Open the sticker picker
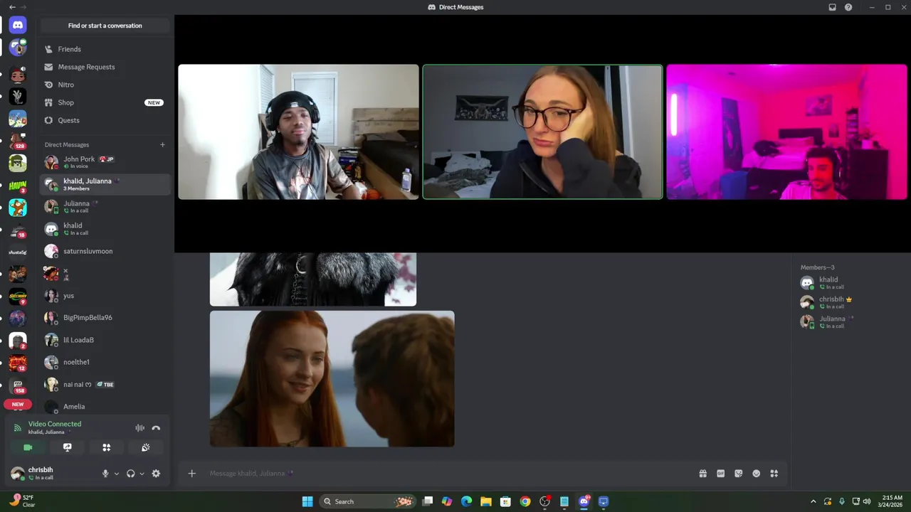 tap(738, 474)
